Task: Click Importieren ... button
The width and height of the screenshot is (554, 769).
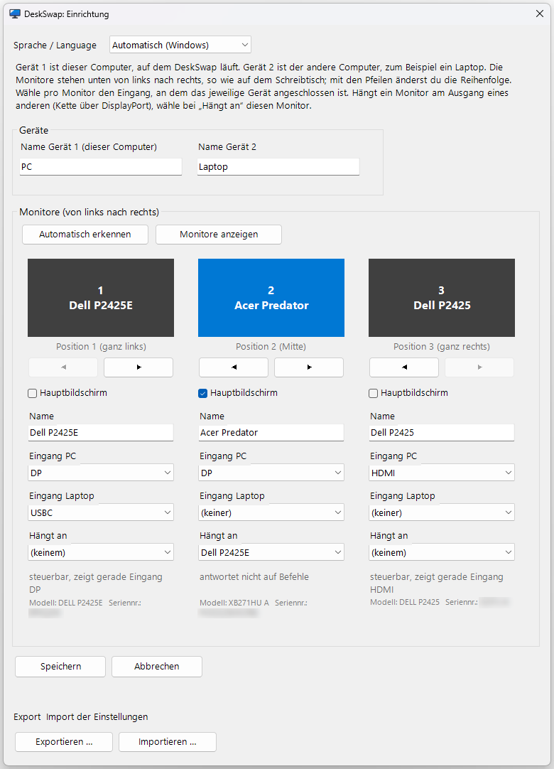Action: click(x=167, y=741)
